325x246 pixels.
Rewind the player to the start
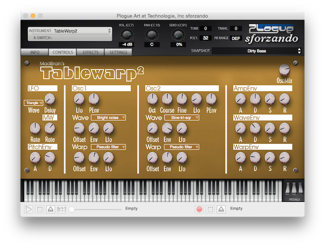coord(61,209)
